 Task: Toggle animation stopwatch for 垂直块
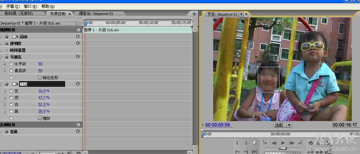(11, 71)
